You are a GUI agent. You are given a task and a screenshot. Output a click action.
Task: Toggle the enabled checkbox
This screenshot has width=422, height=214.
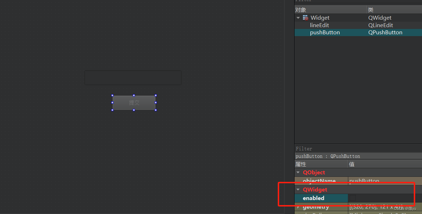(353, 198)
